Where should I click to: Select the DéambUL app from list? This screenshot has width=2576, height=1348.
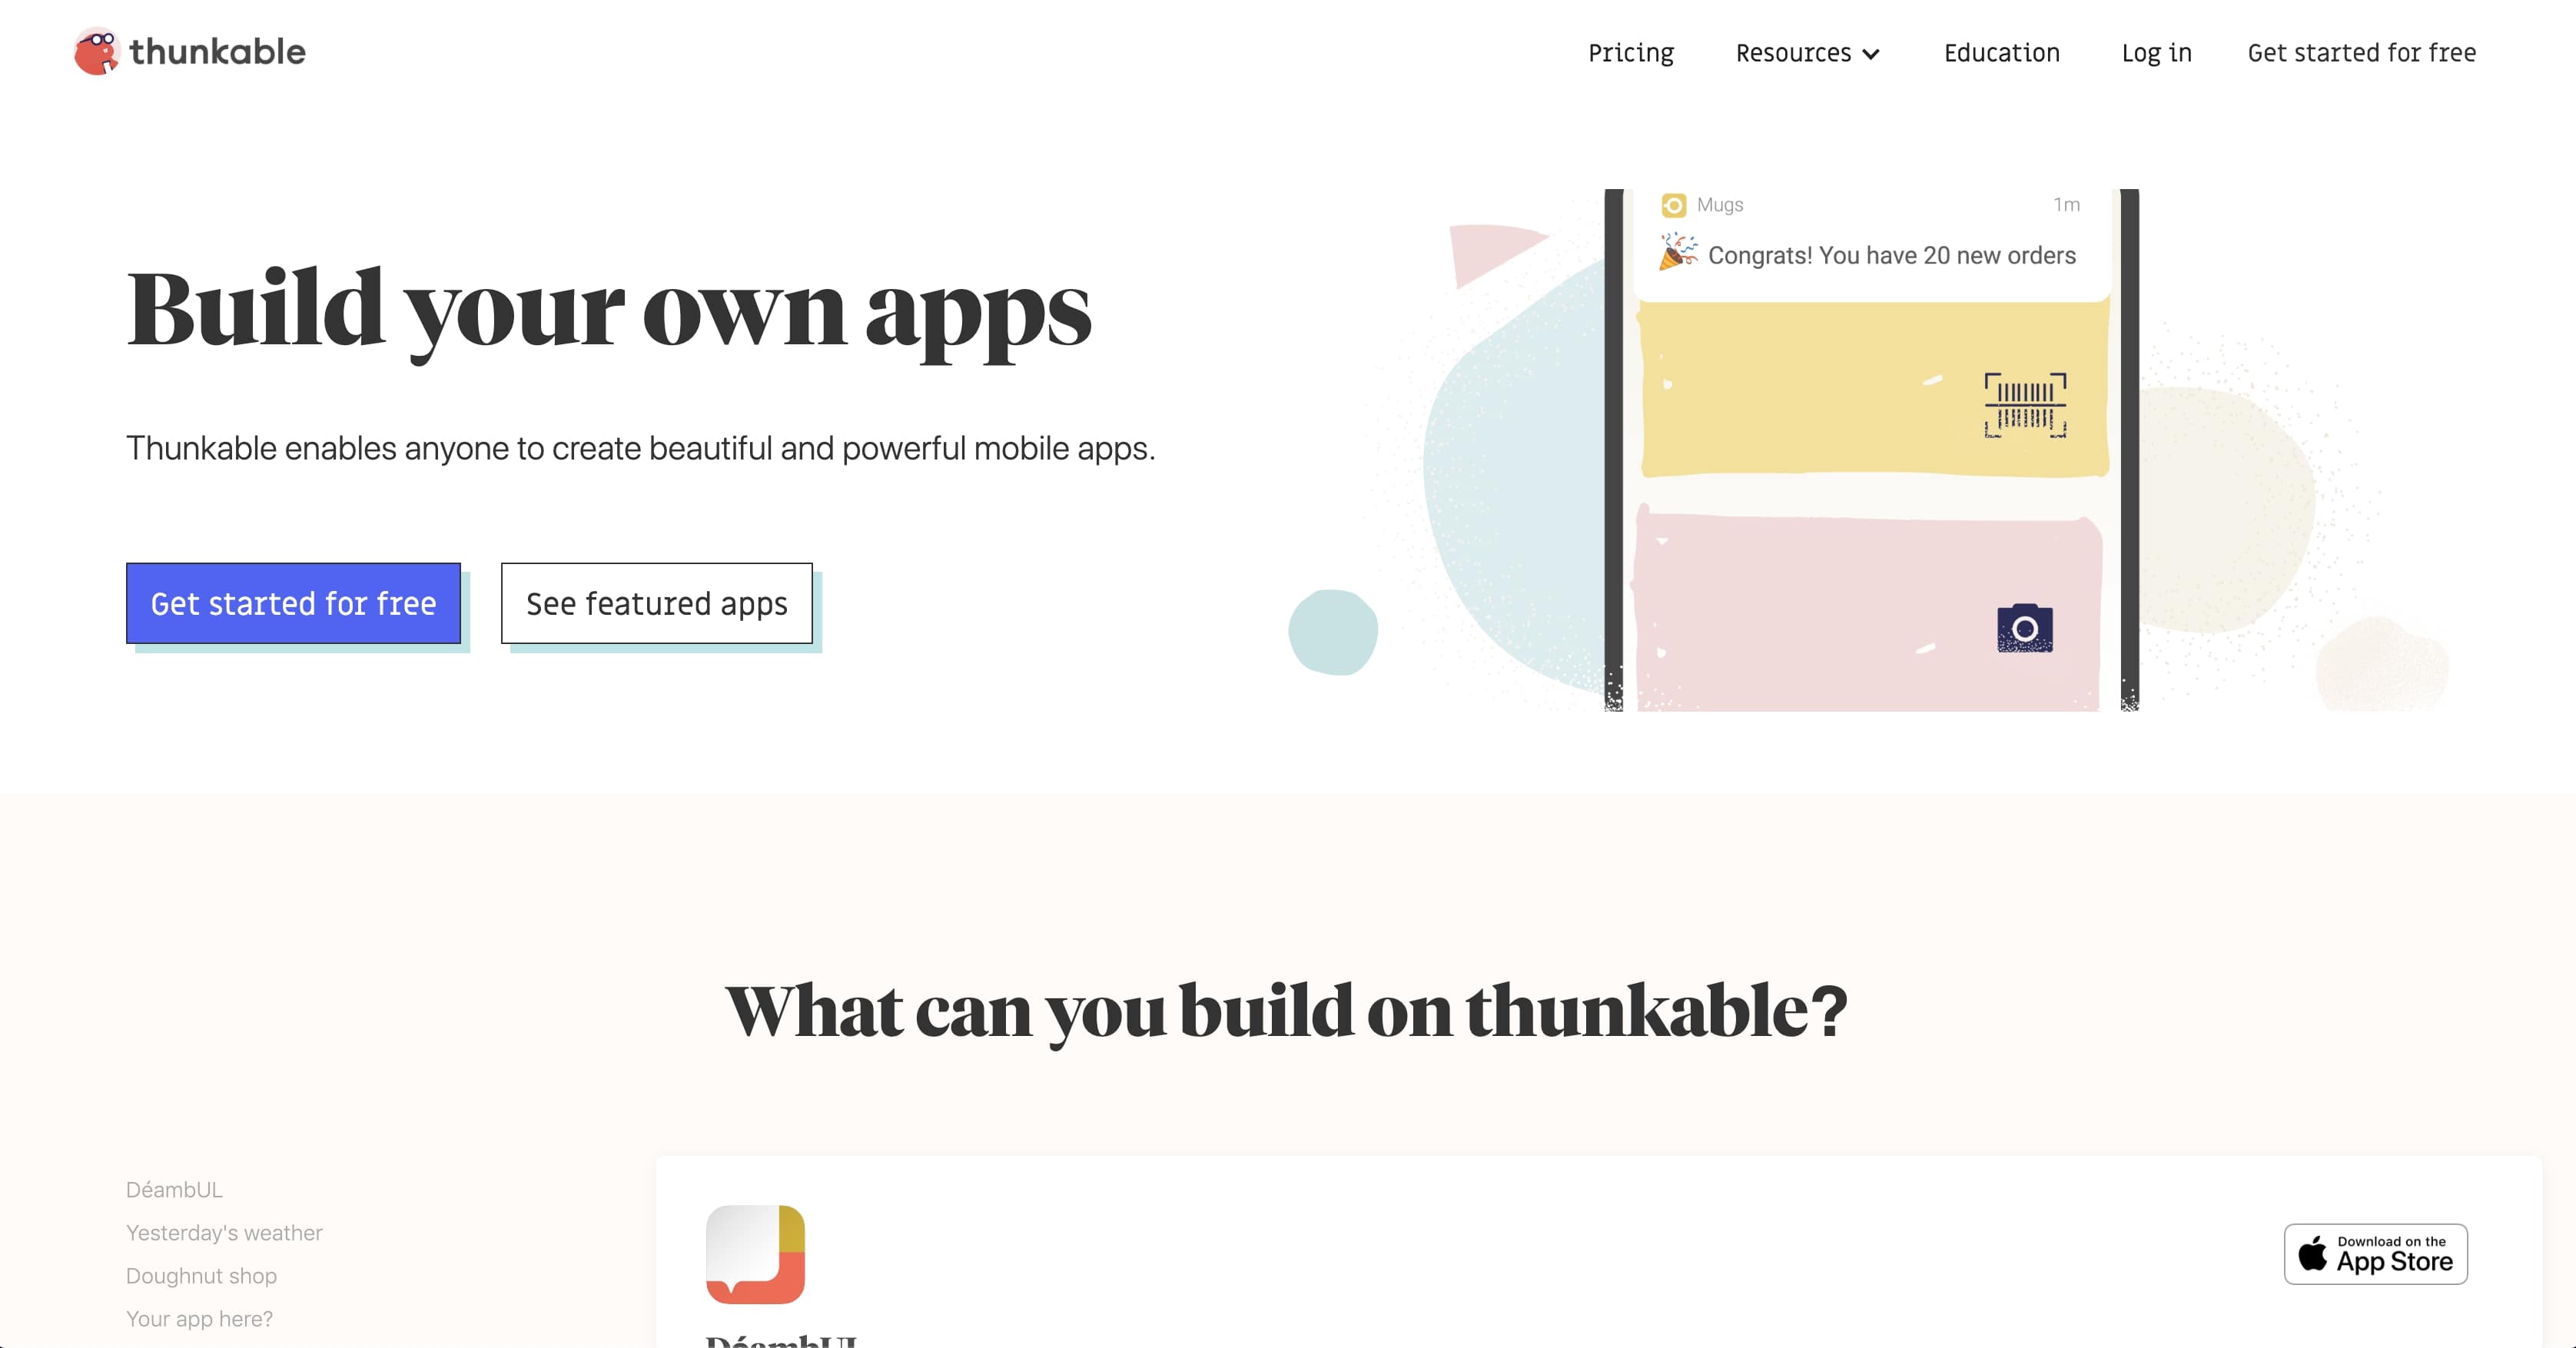click(x=174, y=1188)
